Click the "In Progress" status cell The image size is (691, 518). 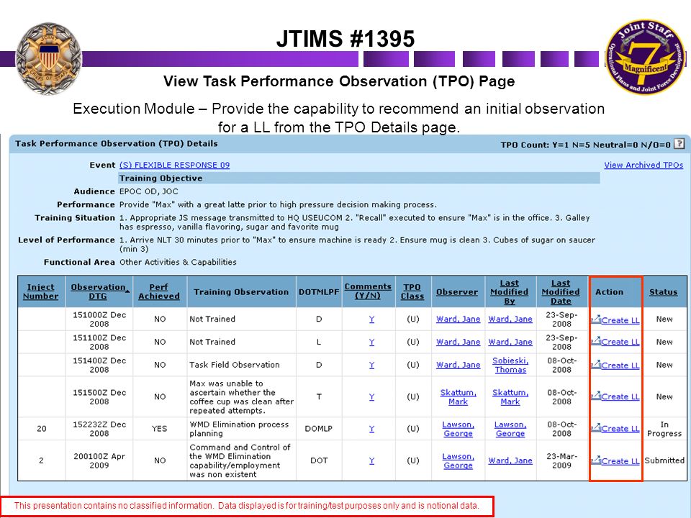[x=664, y=429]
